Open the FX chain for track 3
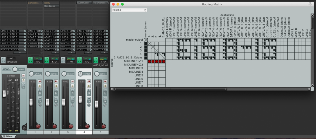The width and height of the screenshot is (316, 139). [63, 61]
